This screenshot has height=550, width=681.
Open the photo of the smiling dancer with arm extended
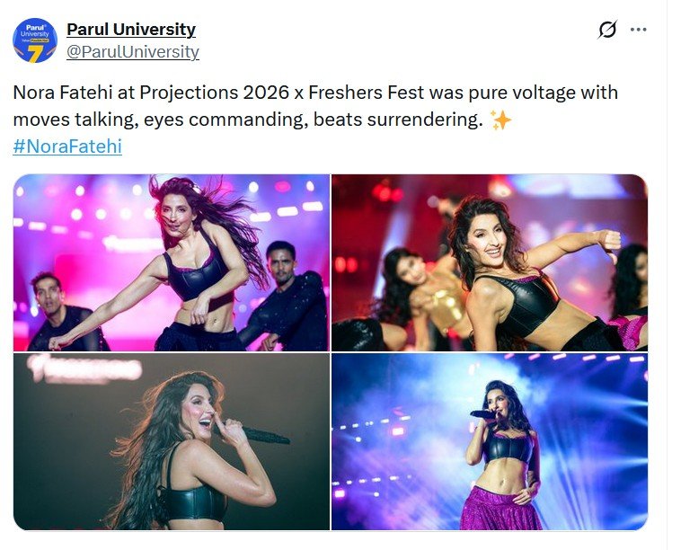[490, 262]
